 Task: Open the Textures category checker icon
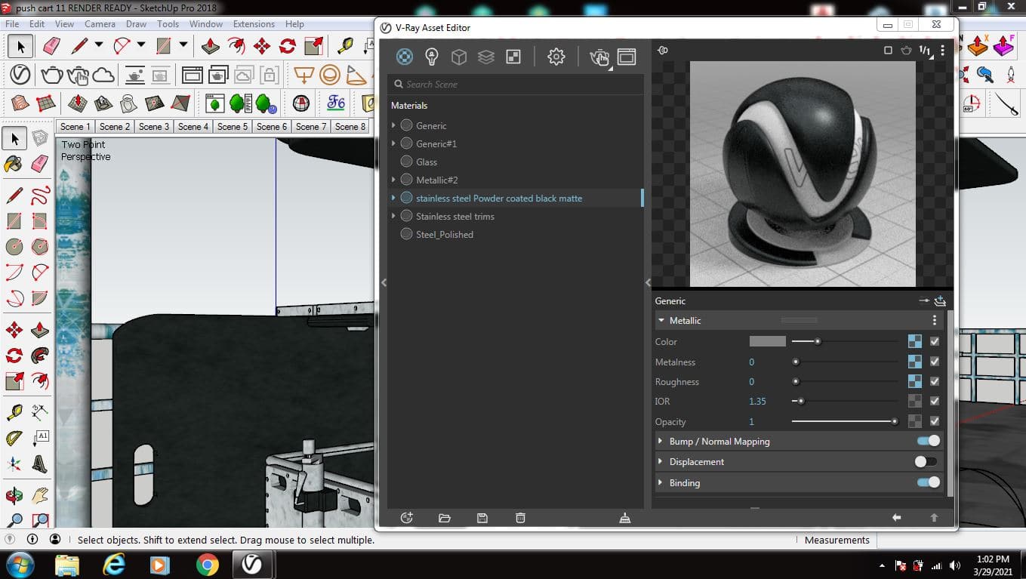click(513, 57)
